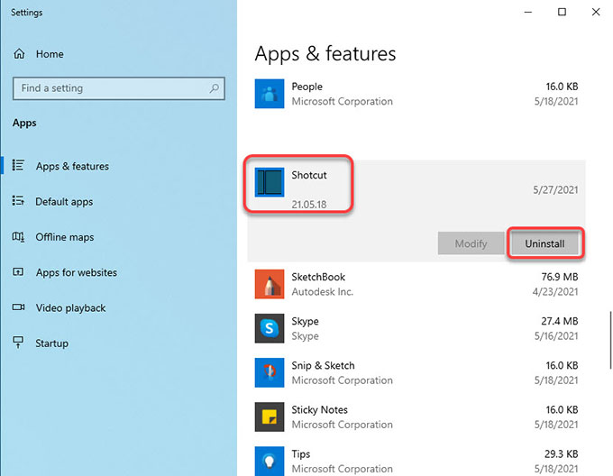Viewport: 613px width, 476px height.
Task: Close the Settings window
Action: (596, 12)
